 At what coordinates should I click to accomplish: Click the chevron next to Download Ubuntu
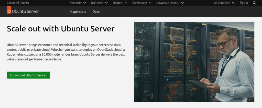182,3
